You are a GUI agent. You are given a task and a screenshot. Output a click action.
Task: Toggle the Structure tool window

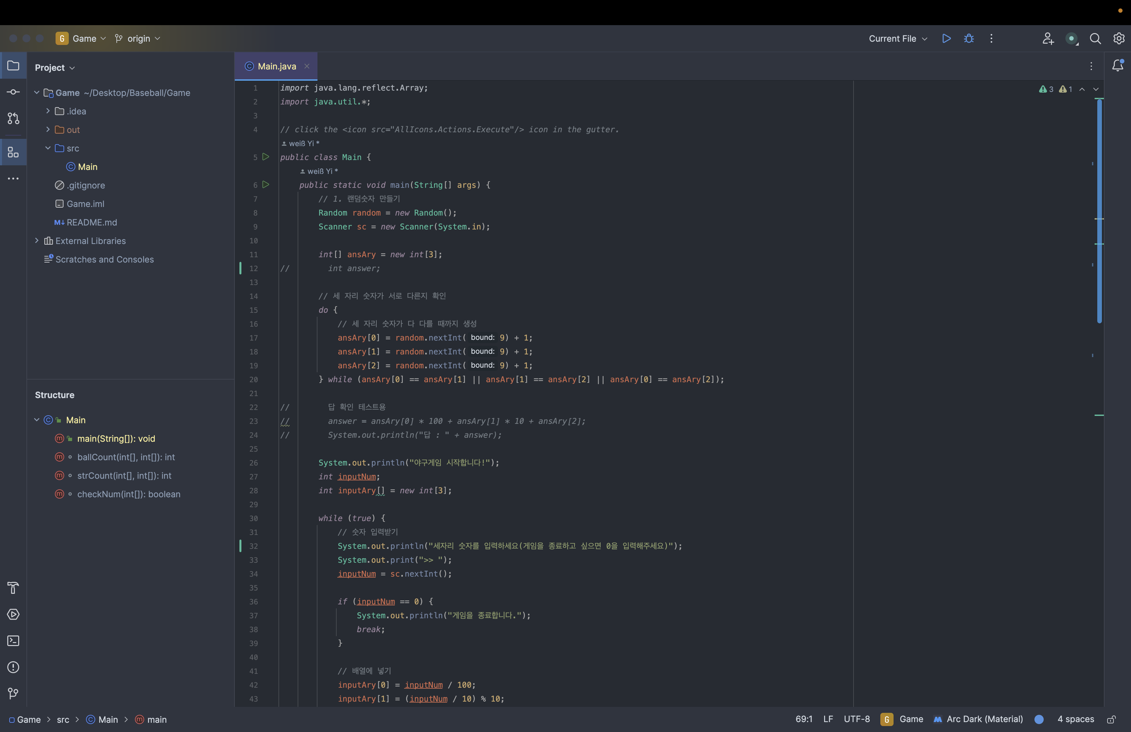pyautogui.click(x=13, y=152)
